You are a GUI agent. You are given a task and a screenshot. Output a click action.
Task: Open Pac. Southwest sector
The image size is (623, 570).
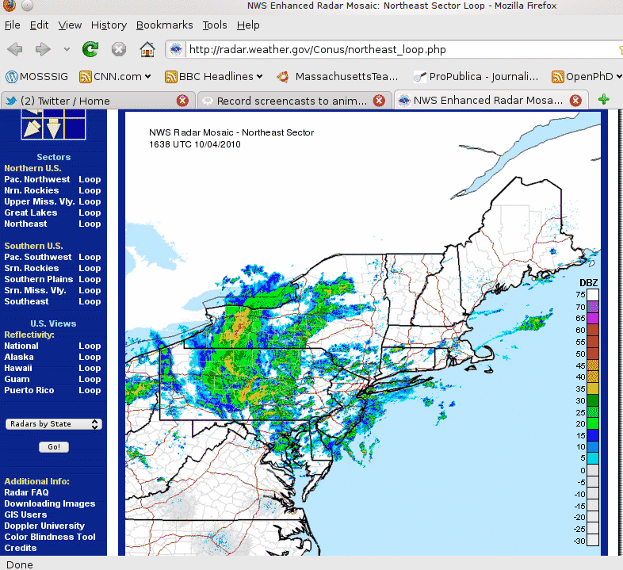coord(38,257)
